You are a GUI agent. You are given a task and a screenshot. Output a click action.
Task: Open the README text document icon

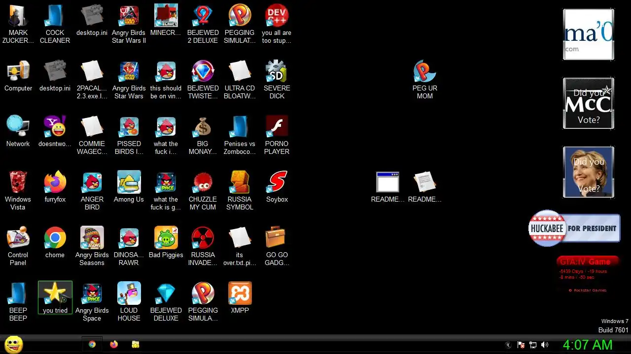coord(424,187)
